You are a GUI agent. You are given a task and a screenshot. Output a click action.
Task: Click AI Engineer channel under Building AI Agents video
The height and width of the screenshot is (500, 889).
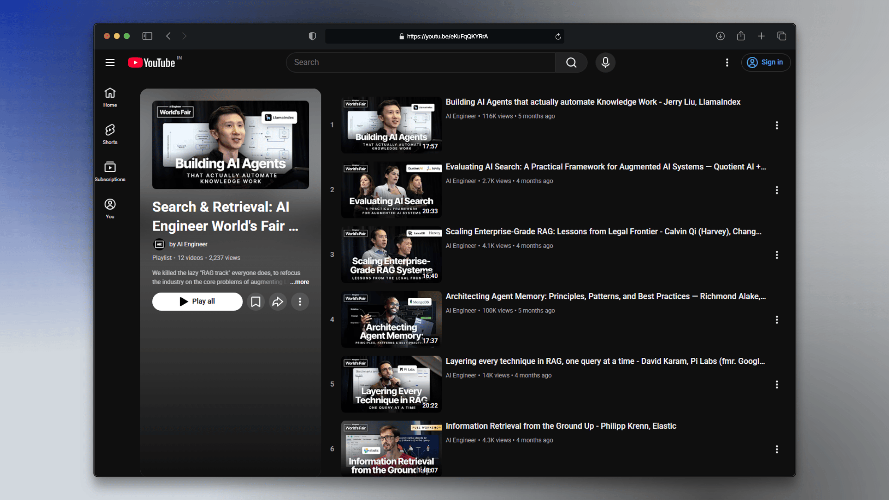[x=461, y=116]
